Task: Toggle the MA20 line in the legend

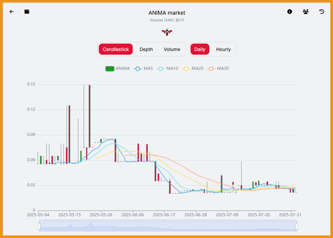Action: click(x=193, y=68)
